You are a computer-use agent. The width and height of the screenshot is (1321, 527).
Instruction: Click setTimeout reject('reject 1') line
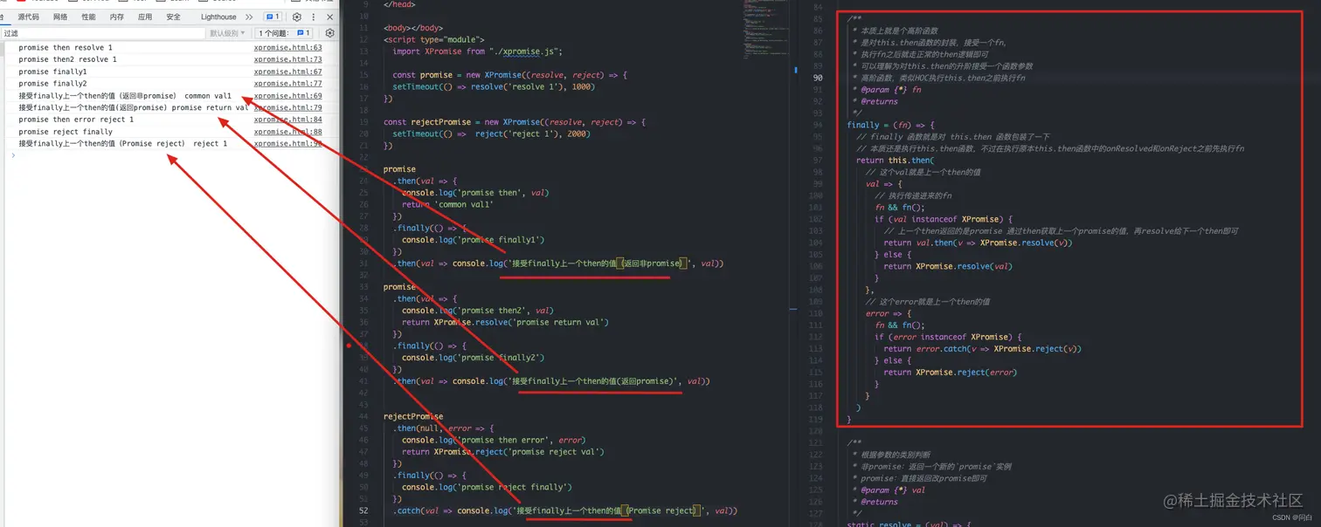click(x=491, y=133)
